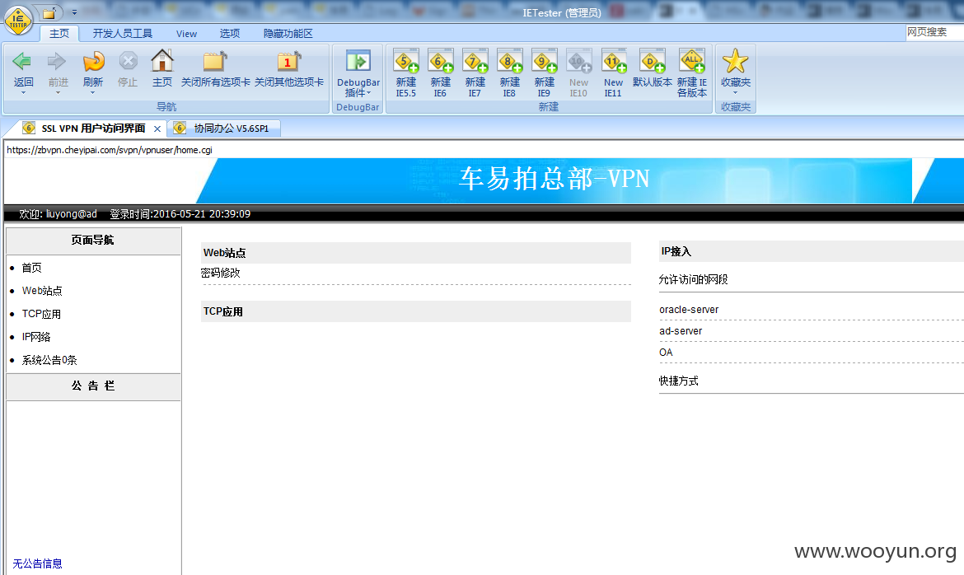Expand the Back button dropdown arrow
This screenshot has width=964, height=575.
(x=23, y=93)
